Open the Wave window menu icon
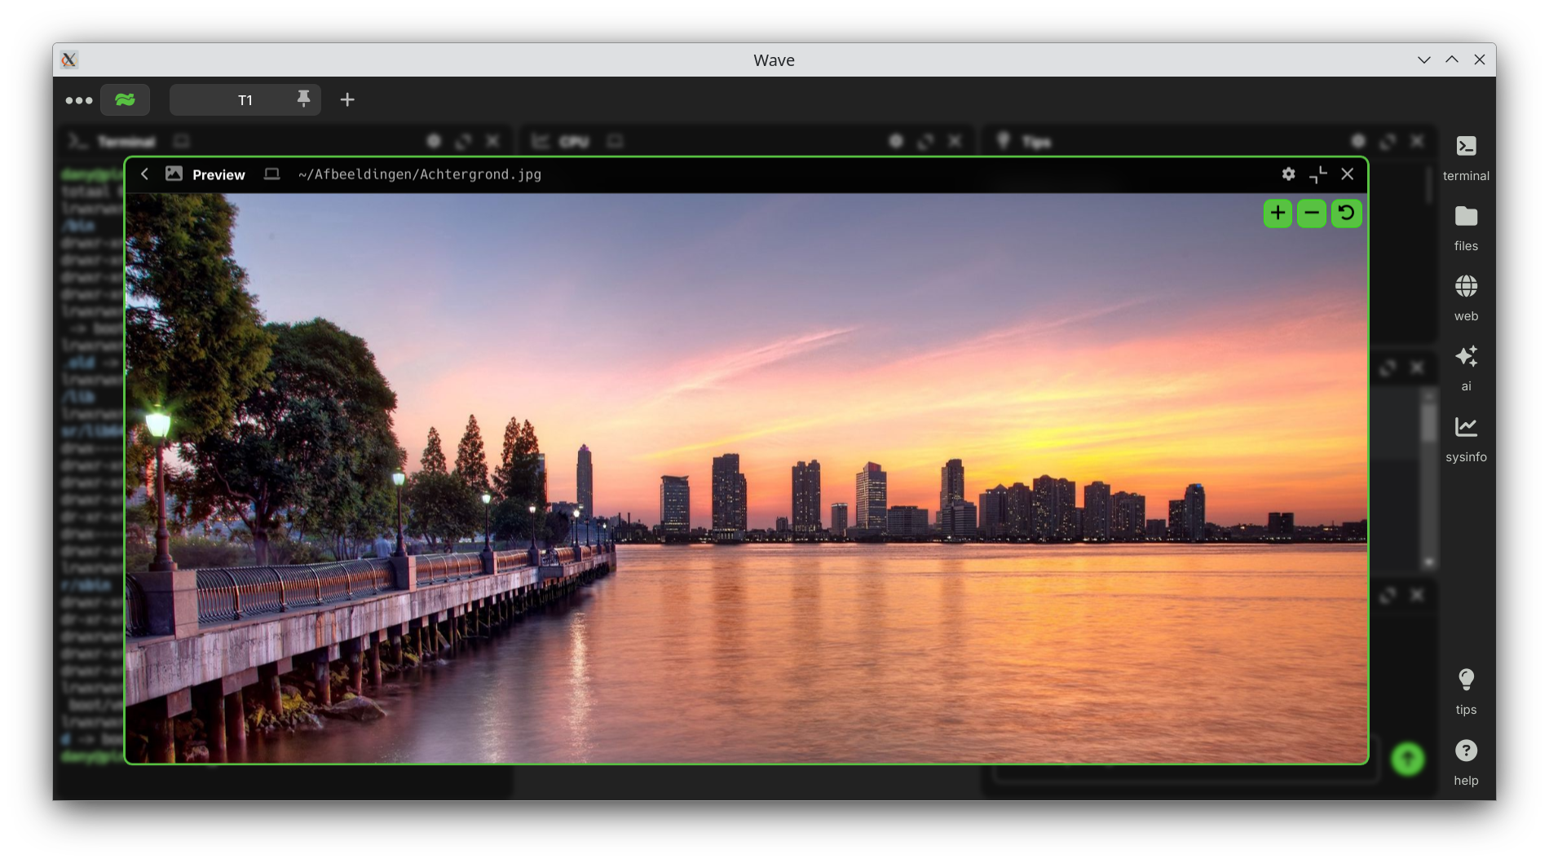1549x863 pixels. pyautogui.click(x=69, y=59)
